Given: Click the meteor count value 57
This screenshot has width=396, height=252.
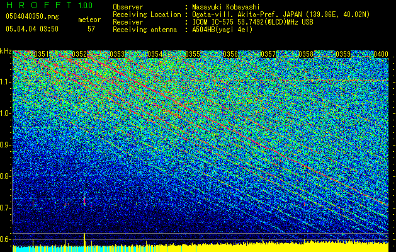Looking at the screenshot, I should click(91, 29).
